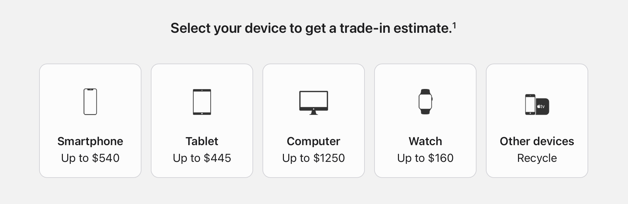Click the Up to $1250 estimate

(314, 158)
